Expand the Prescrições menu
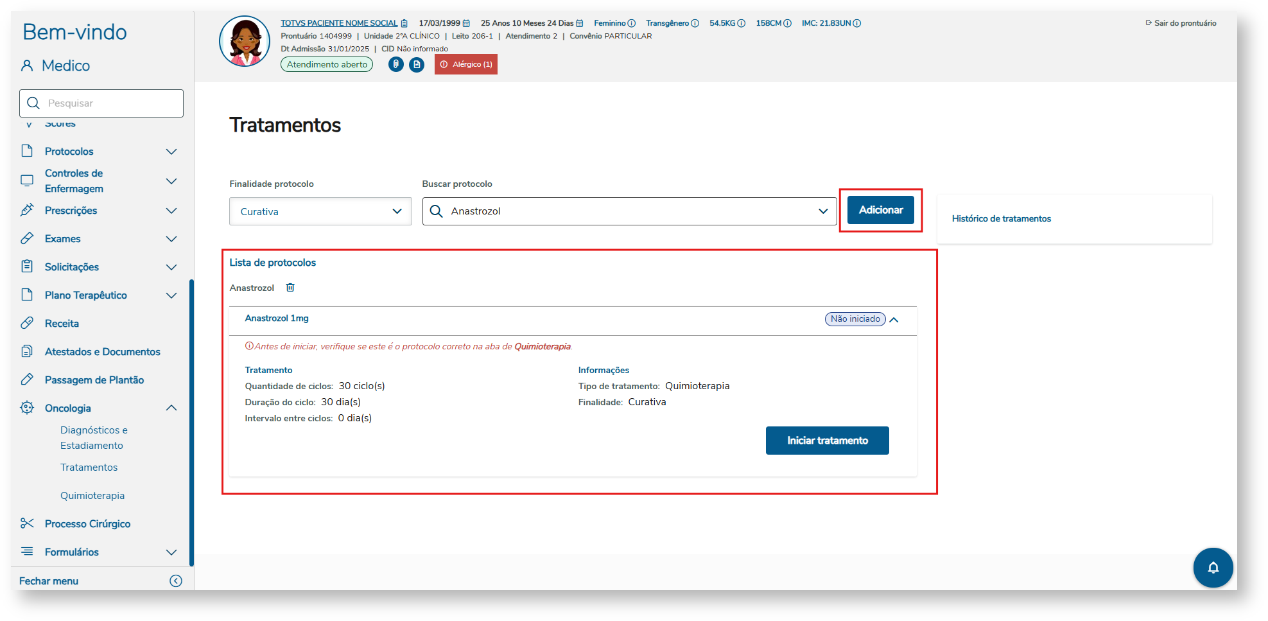Screen dimensions: 1268x621 pos(171,211)
